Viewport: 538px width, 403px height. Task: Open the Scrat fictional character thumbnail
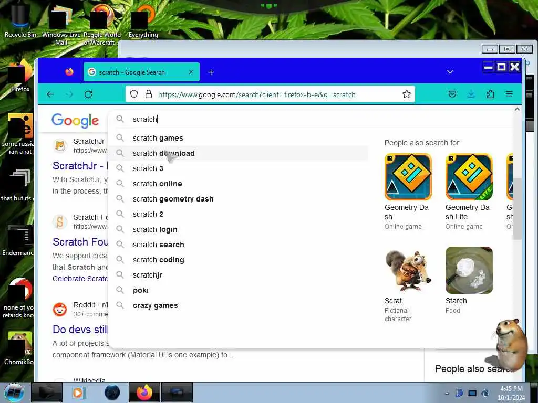(x=408, y=270)
